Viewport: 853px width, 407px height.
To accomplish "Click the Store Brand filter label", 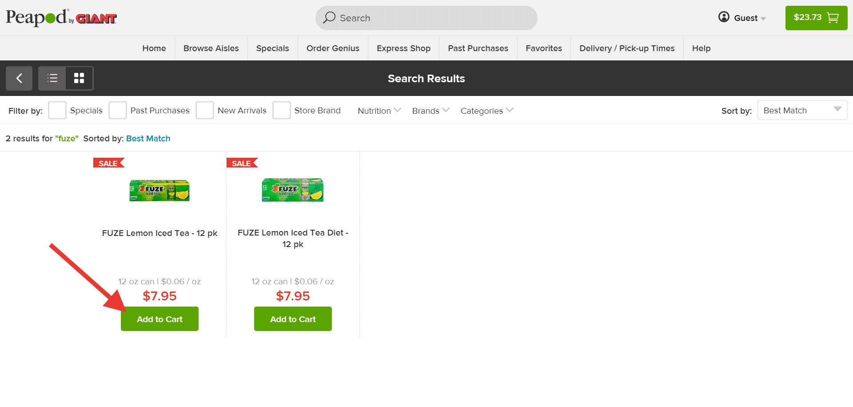I will coord(317,110).
